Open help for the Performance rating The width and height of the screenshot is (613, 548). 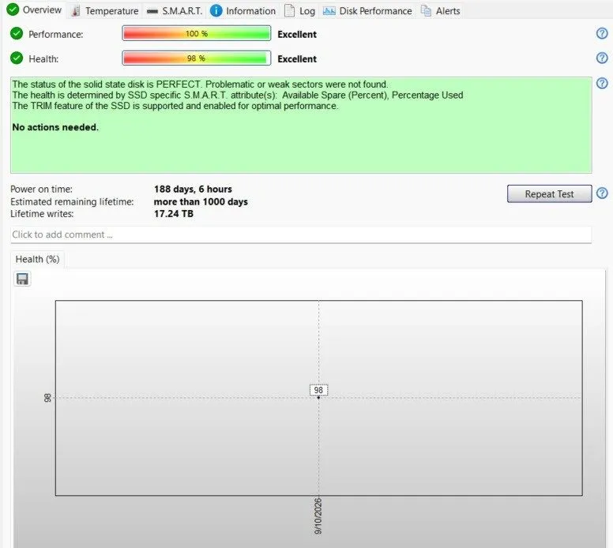602,34
